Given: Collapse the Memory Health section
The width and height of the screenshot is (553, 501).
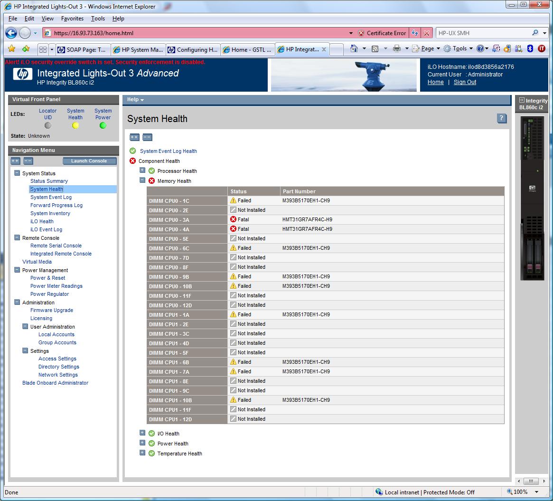Looking at the screenshot, I should (x=142, y=180).
